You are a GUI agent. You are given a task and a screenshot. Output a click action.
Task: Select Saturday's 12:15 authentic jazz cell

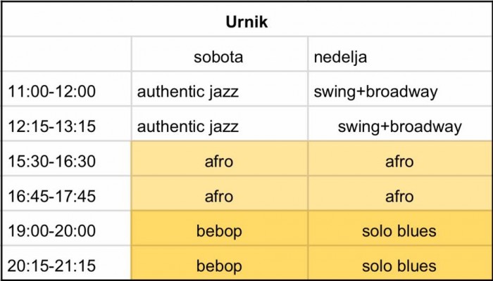click(220, 124)
